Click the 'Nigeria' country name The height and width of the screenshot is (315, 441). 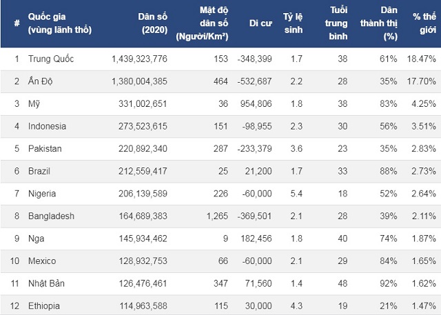[x=42, y=194]
